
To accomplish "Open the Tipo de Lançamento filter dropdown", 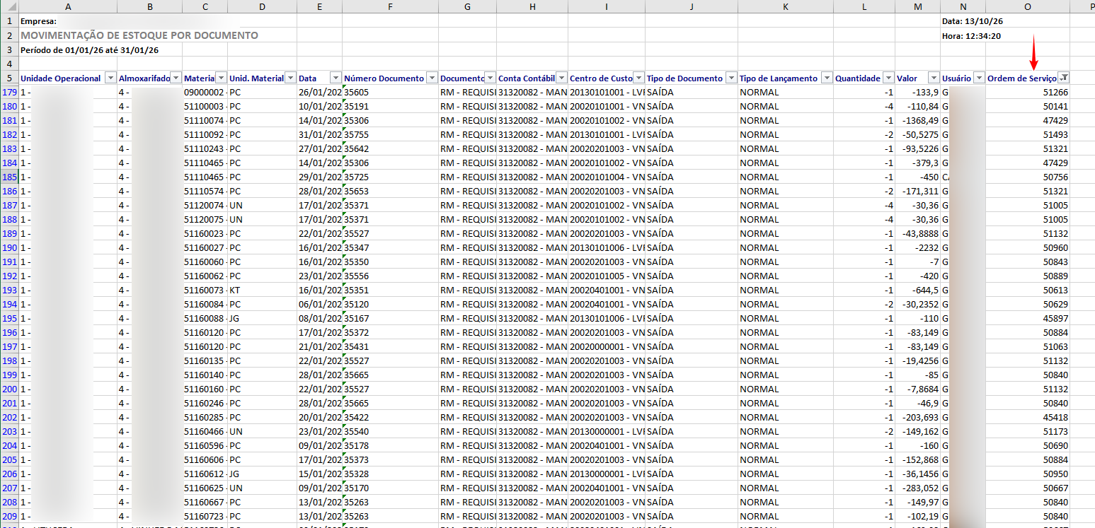I will point(826,78).
